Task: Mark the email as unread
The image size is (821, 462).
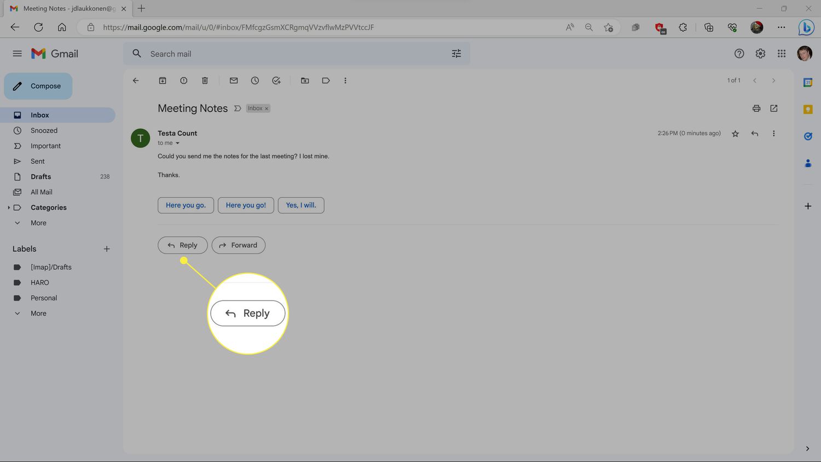Action: (234, 80)
